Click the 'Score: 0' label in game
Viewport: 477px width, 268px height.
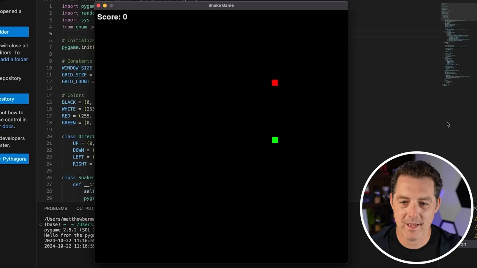(112, 17)
